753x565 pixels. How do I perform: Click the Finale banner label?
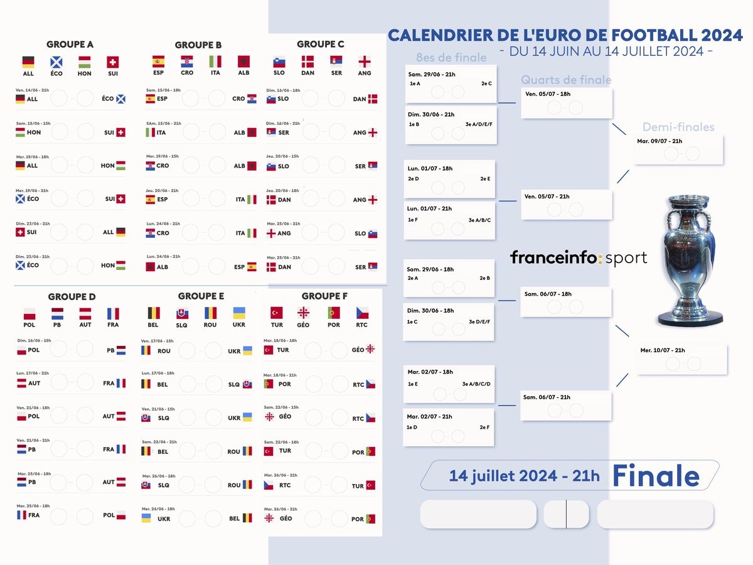[656, 476]
